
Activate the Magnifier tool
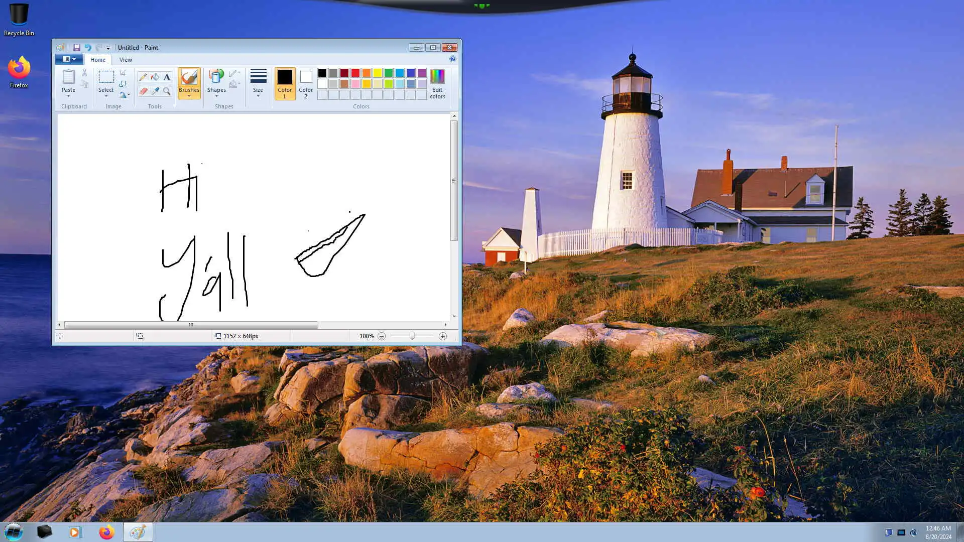point(167,91)
